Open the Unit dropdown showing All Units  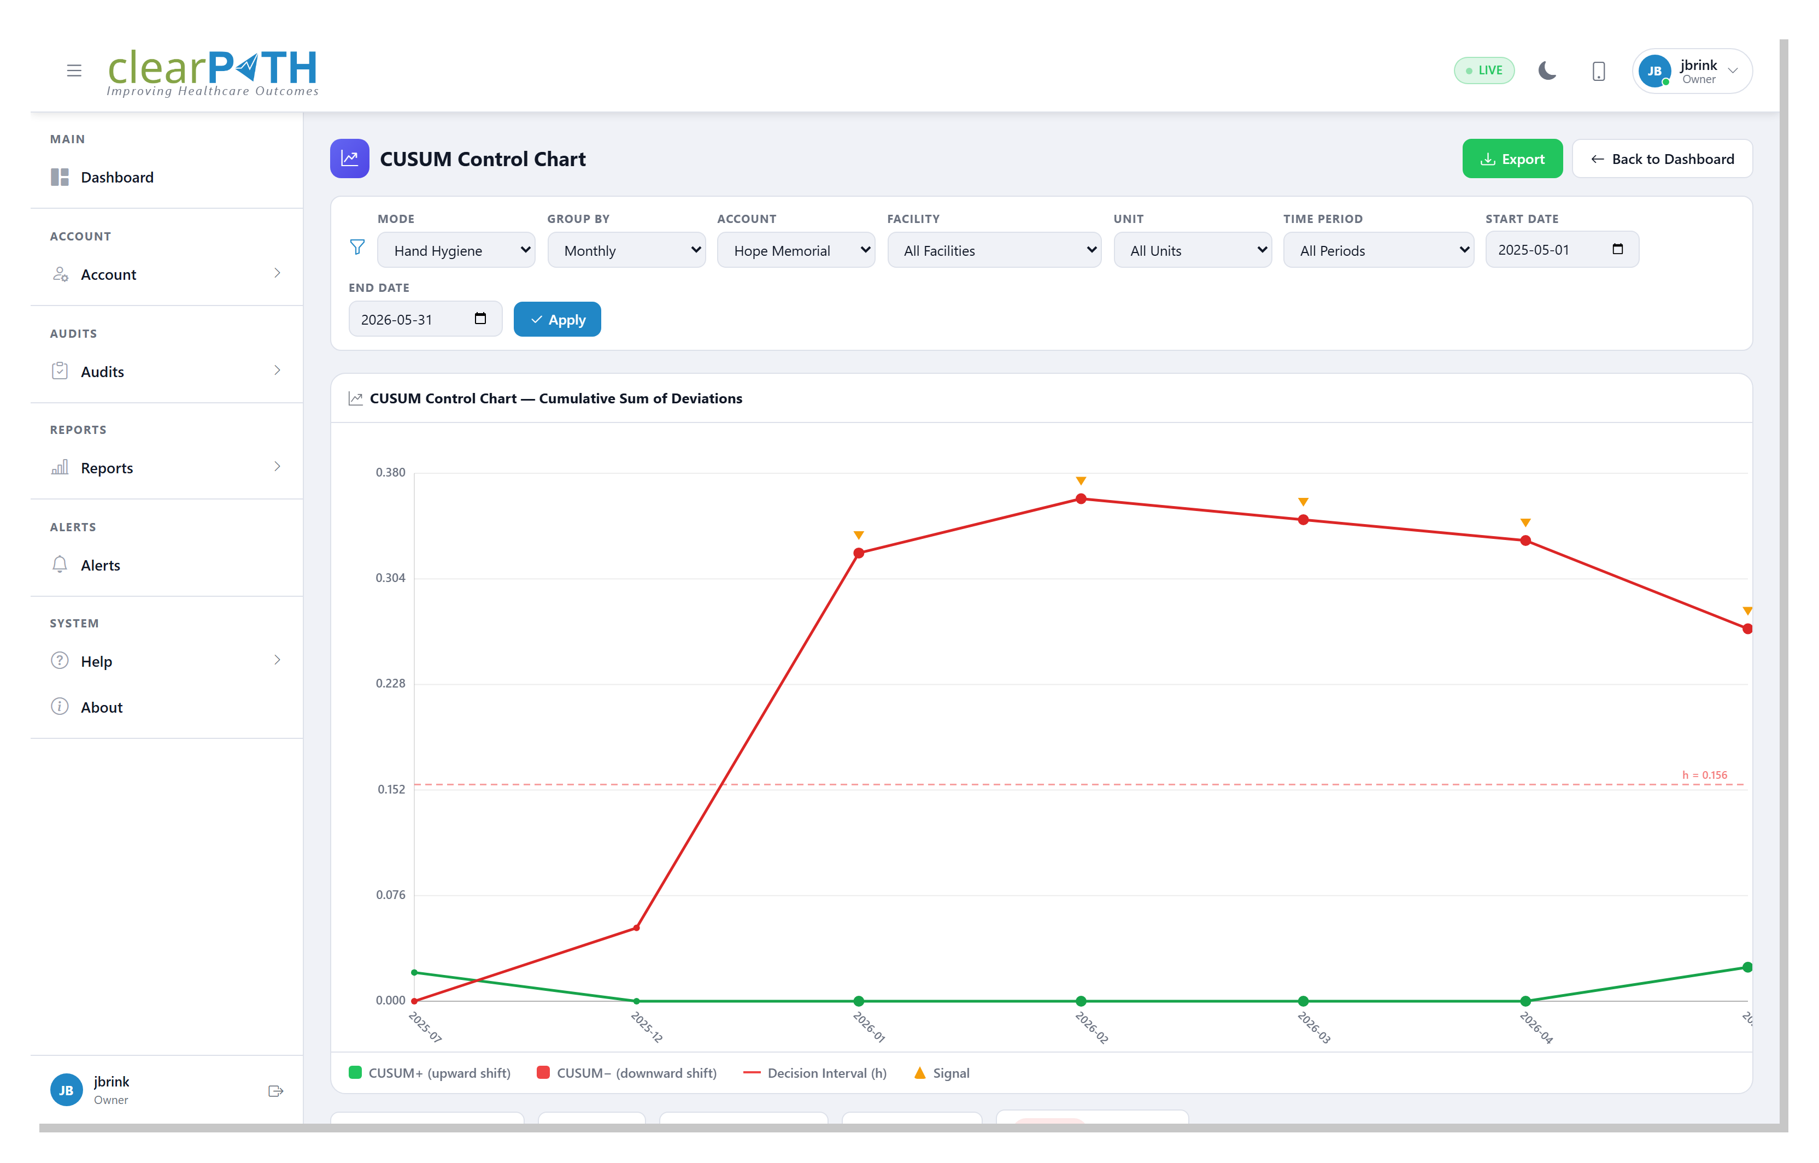[1193, 250]
